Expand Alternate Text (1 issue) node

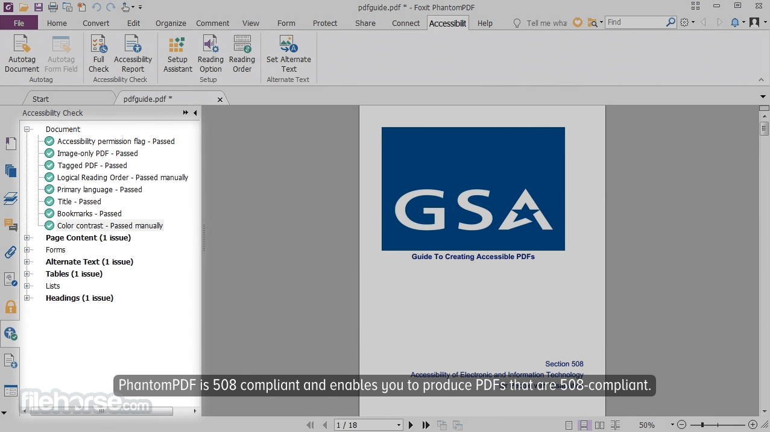[27, 262]
